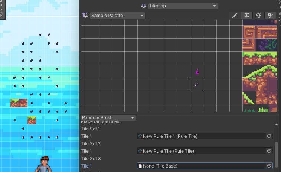Select the purple vines tile in palette
This screenshot has height=172, width=281.
pos(262,45)
